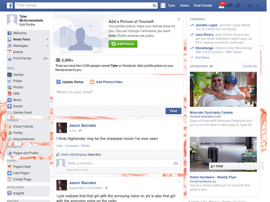Screen dimensions: 270x202
Task: Click the Photos app icon
Action: click(9, 87)
